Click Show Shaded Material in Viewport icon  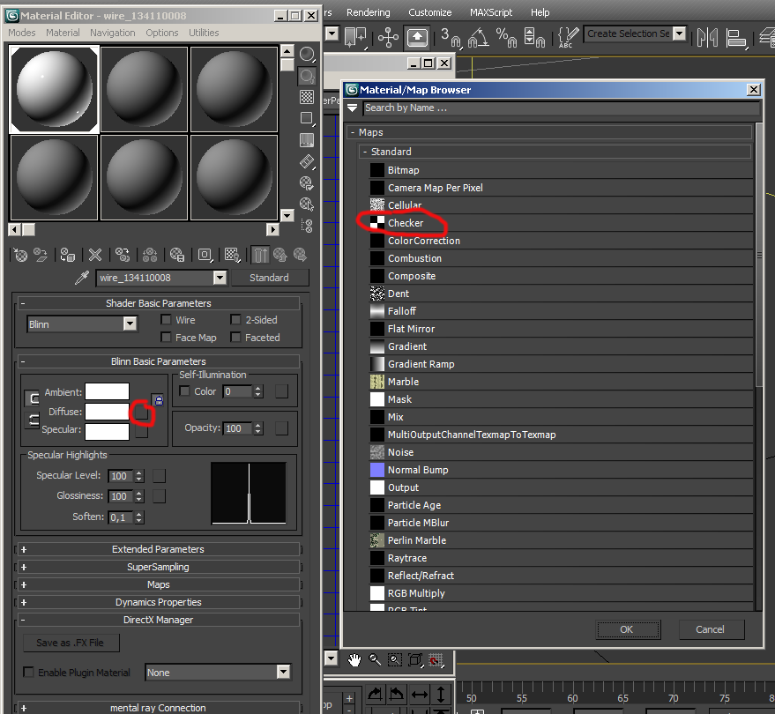pyautogui.click(x=232, y=255)
